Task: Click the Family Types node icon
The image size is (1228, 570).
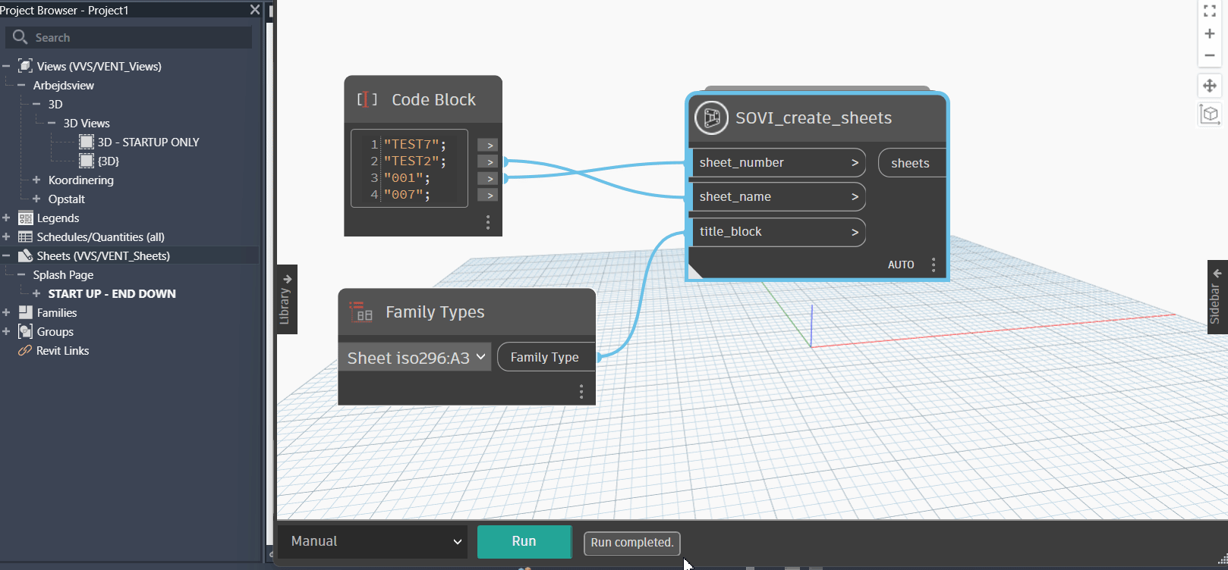Action: 361,312
